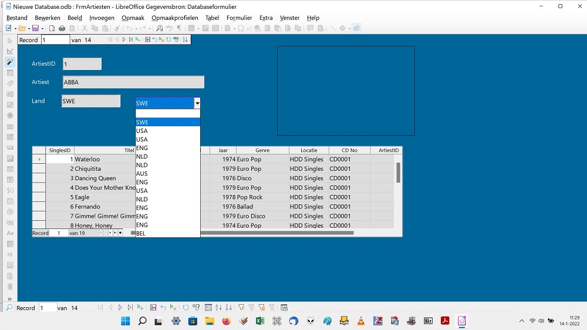This screenshot has width=587, height=330.
Task: Sort ascending using the bottom toolbar A-Z icon
Action: [x=219, y=308]
